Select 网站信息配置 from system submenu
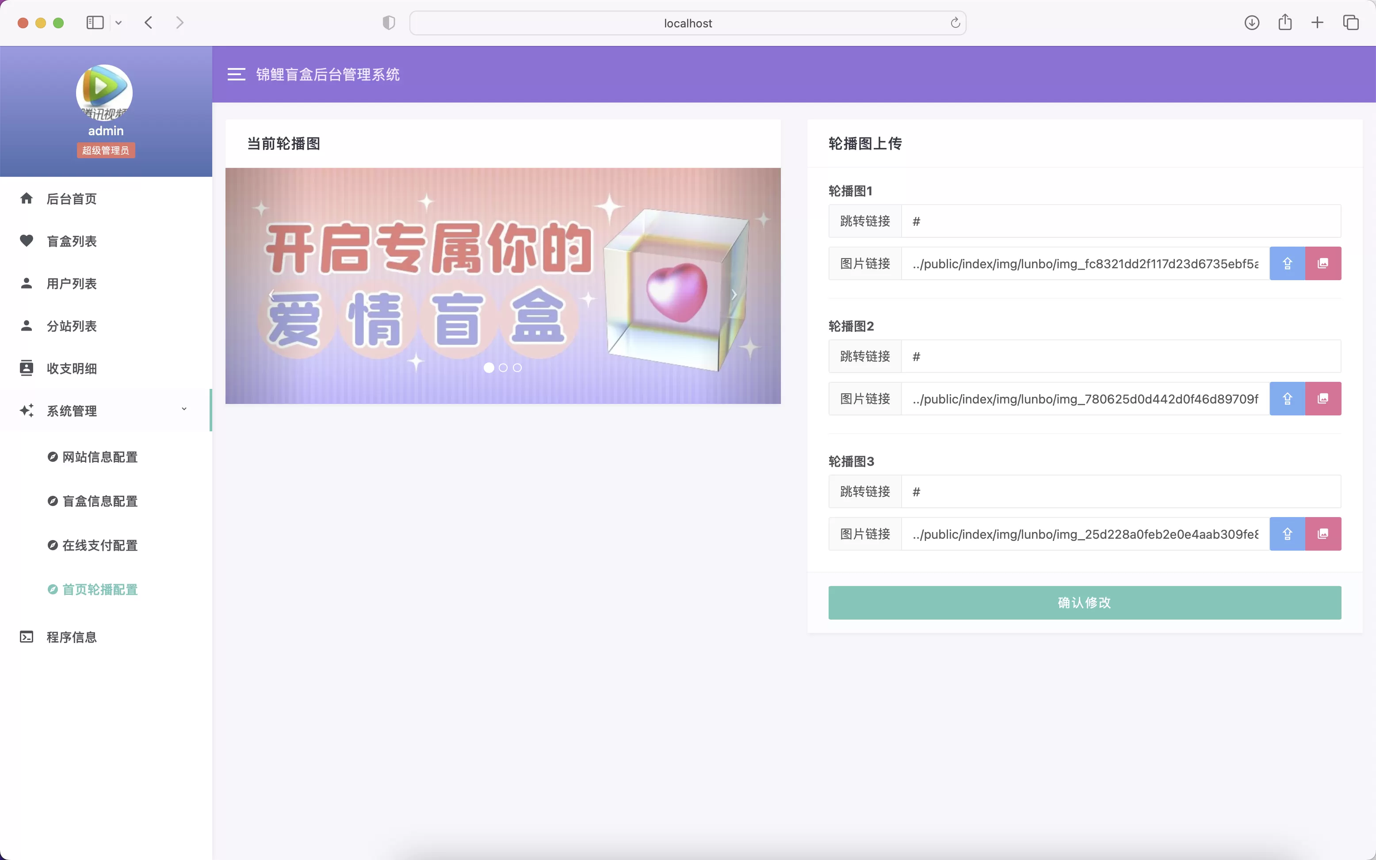 99,457
